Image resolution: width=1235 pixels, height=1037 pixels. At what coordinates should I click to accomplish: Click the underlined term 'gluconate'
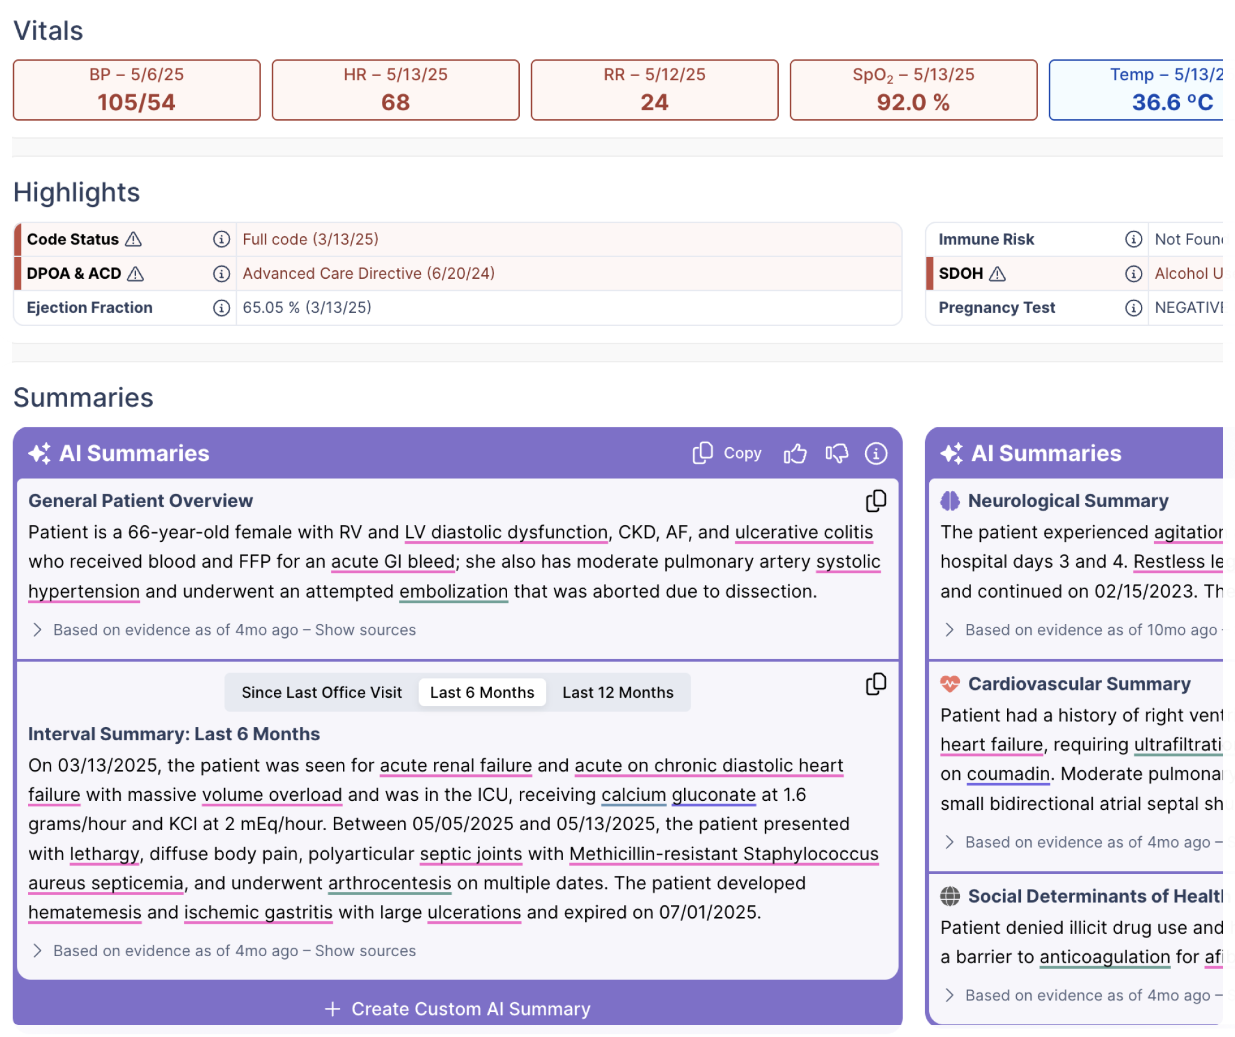point(713,794)
